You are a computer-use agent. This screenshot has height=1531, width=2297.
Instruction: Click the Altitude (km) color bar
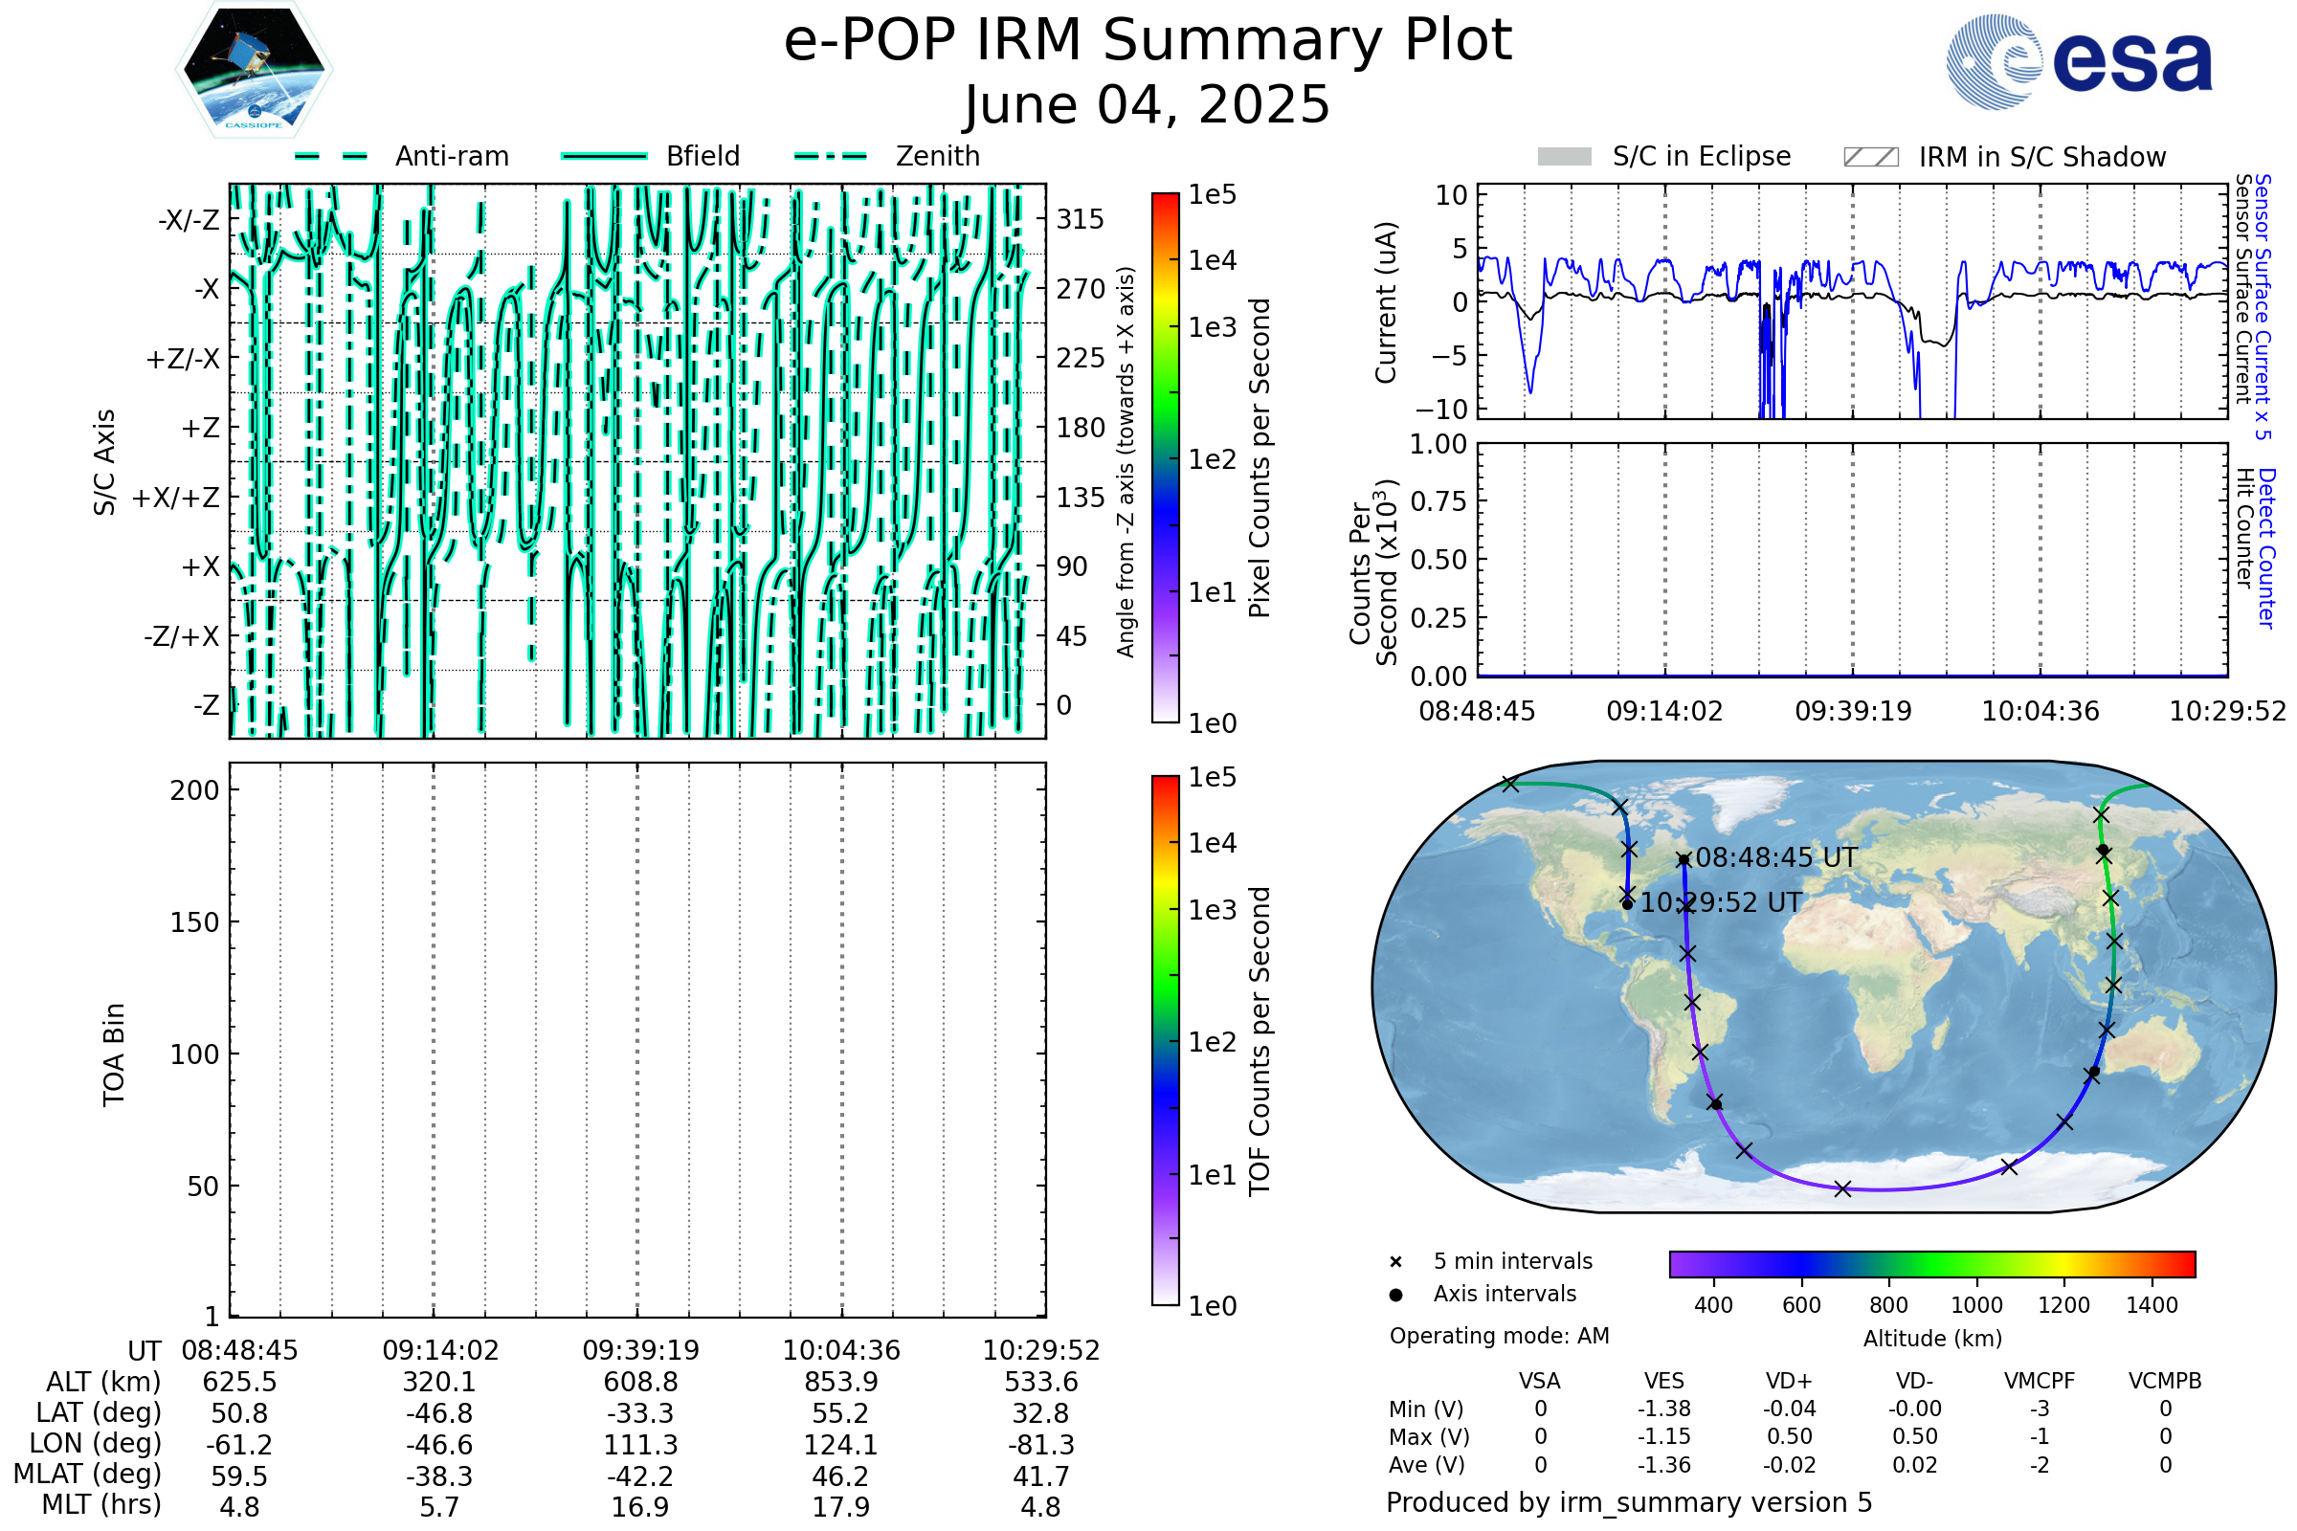pos(1931,1263)
